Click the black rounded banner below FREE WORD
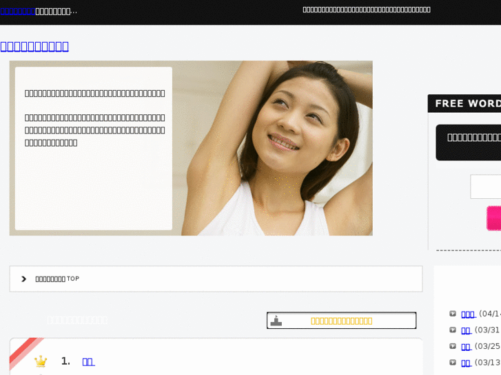Image resolution: width=501 pixels, height=375 pixels. [469, 142]
